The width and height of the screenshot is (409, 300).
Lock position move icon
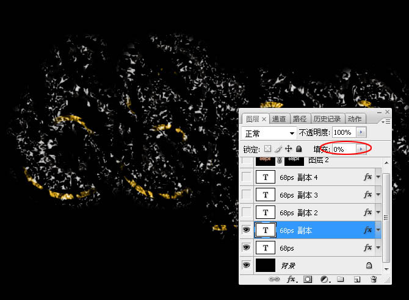click(289, 149)
